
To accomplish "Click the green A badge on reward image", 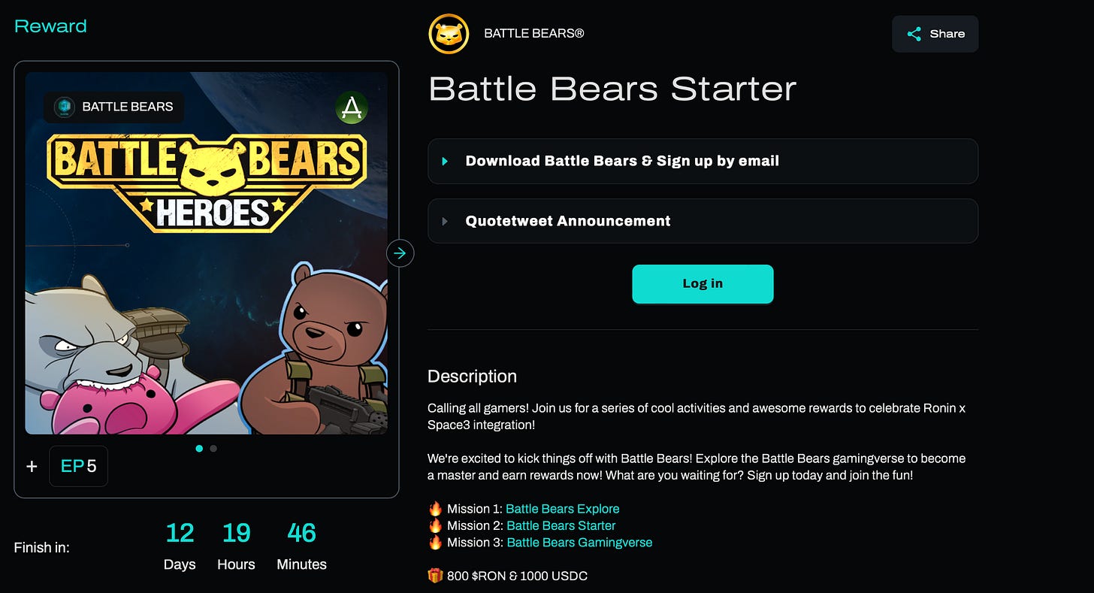I will (x=352, y=108).
